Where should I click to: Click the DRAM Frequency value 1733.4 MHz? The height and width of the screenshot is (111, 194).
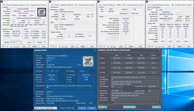tap(126, 19)
